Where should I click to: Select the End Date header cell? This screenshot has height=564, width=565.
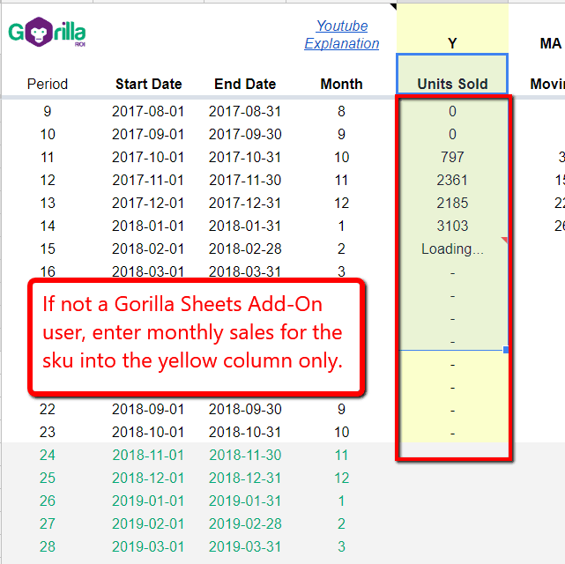tap(245, 85)
